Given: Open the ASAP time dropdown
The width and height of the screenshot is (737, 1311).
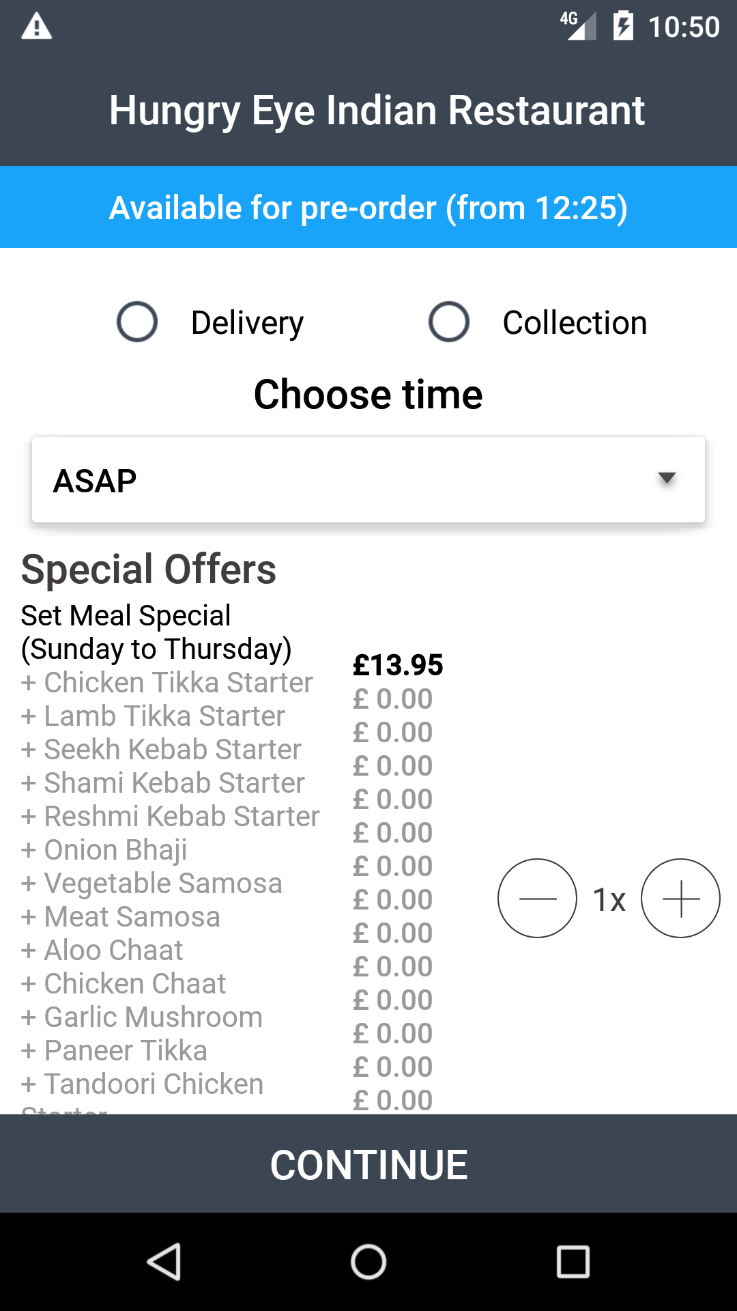Looking at the screenshot, I should coord(369,480).
